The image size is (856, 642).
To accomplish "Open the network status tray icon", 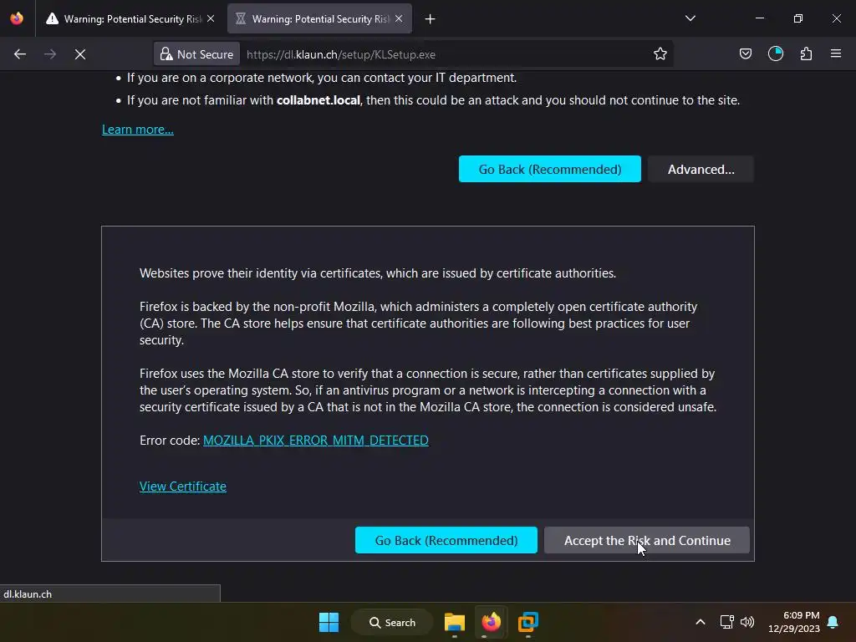I will tap(726, 622).
